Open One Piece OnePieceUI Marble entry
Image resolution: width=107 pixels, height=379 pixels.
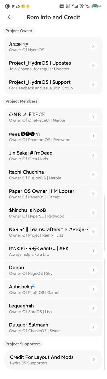[x=54, y=117]
